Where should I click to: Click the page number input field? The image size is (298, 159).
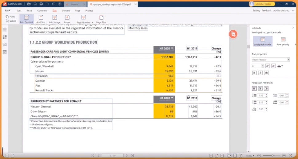point(113,156)
